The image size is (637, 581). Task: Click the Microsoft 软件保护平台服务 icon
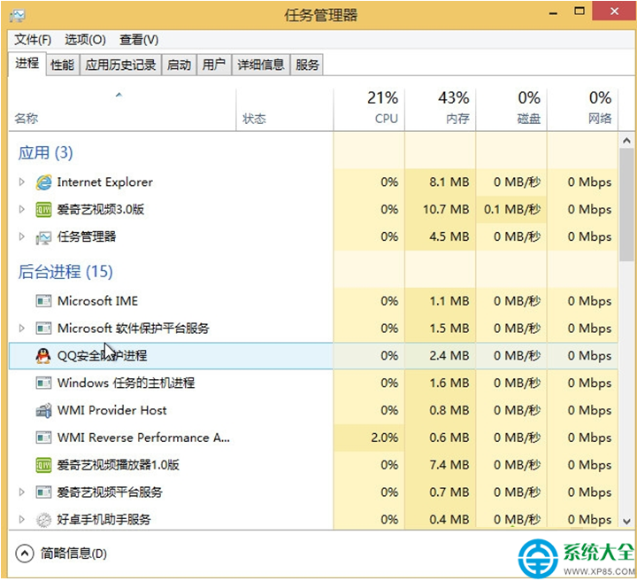point(43,329)
